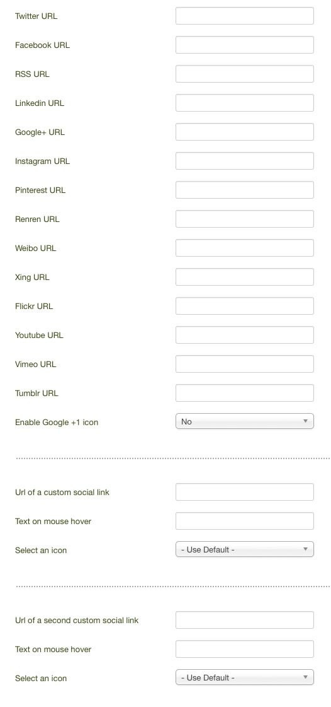Focus the Google+ URL field
The image size is (331, 707).
point(244,132)
